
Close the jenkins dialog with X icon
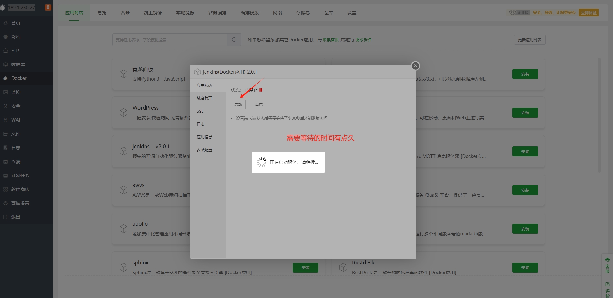(416, 66)
